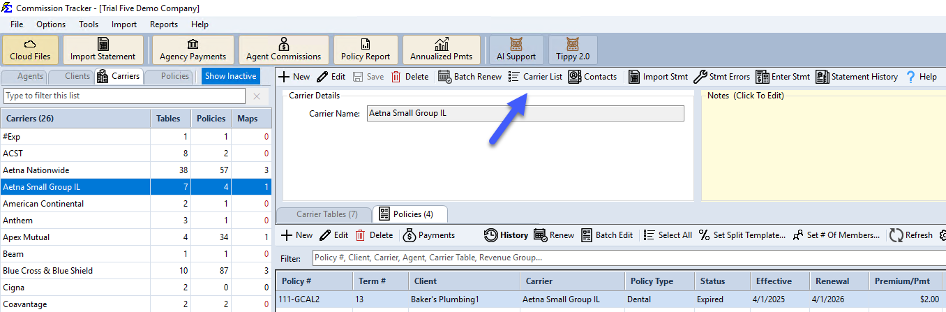946x312 pixels.
Task: Open policy Payments
Action: [x=429, y=235]
